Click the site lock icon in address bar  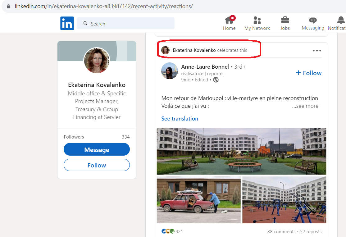(x=8, y=6)
